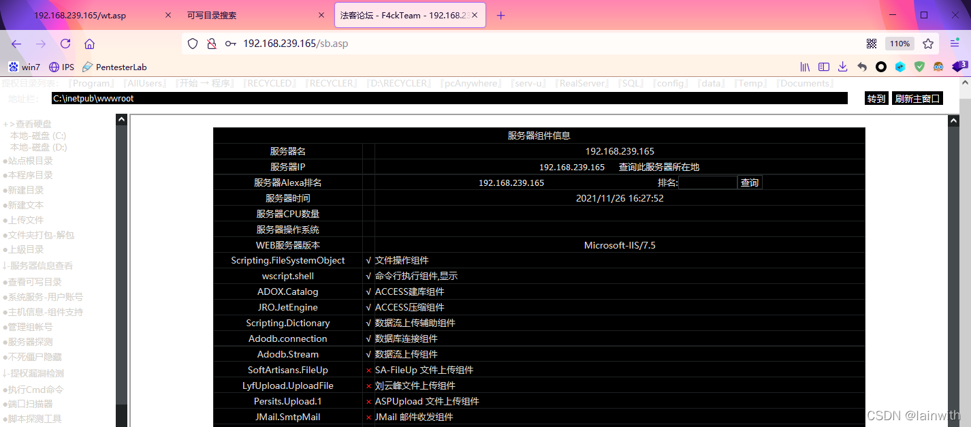Collapse the 提权漏洞检测 section
971x427 pixels.
coord(33,373)
